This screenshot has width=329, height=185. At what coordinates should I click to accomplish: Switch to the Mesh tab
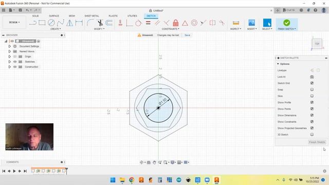pyautogui.click(x=72, y=16)
